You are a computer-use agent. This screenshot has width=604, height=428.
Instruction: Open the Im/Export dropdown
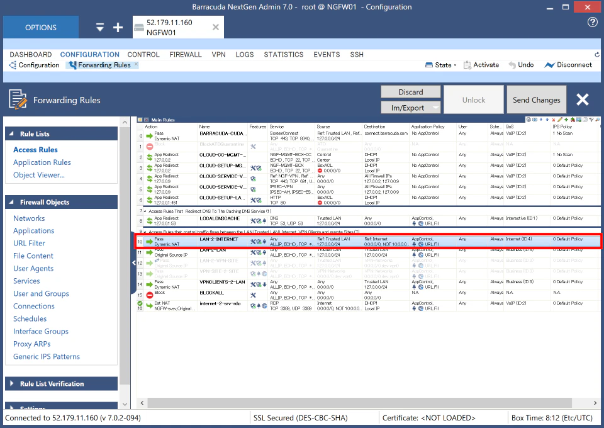point(411,108)
